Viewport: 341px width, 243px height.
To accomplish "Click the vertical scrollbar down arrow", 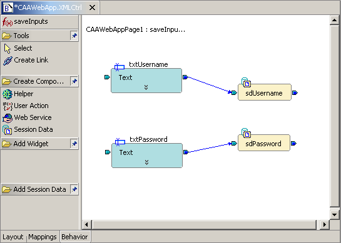I will click(335, 215).
